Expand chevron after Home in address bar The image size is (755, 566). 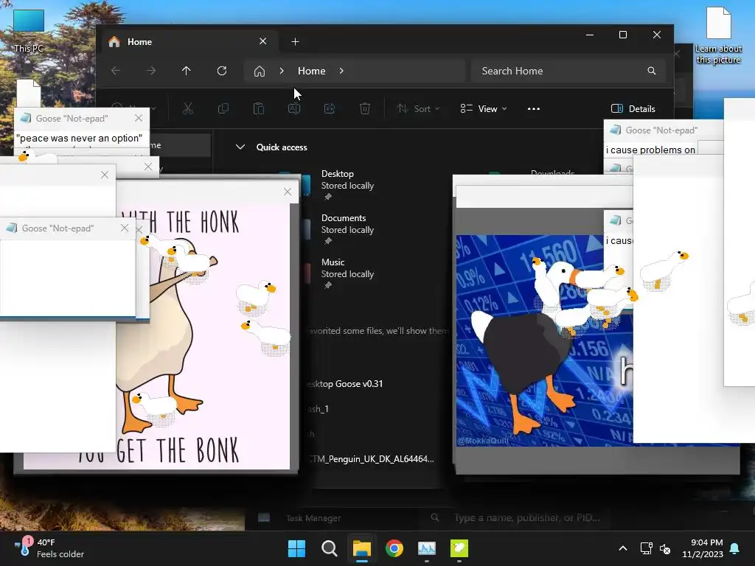click(341, 71)
